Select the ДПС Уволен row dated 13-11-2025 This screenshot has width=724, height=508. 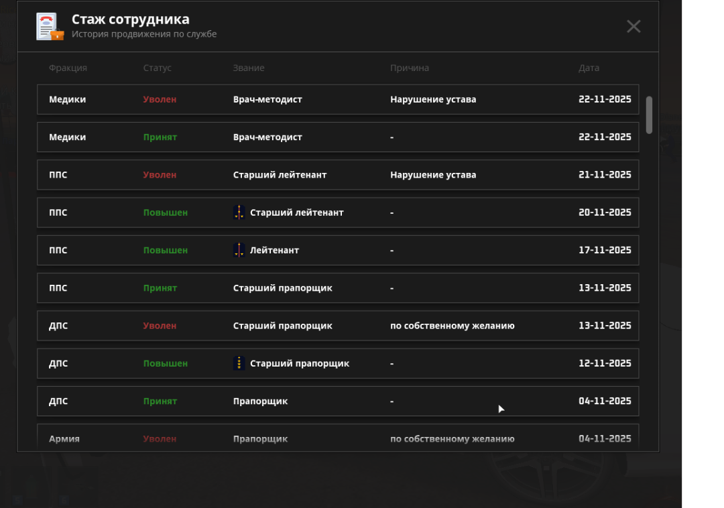tap(338, 326)
